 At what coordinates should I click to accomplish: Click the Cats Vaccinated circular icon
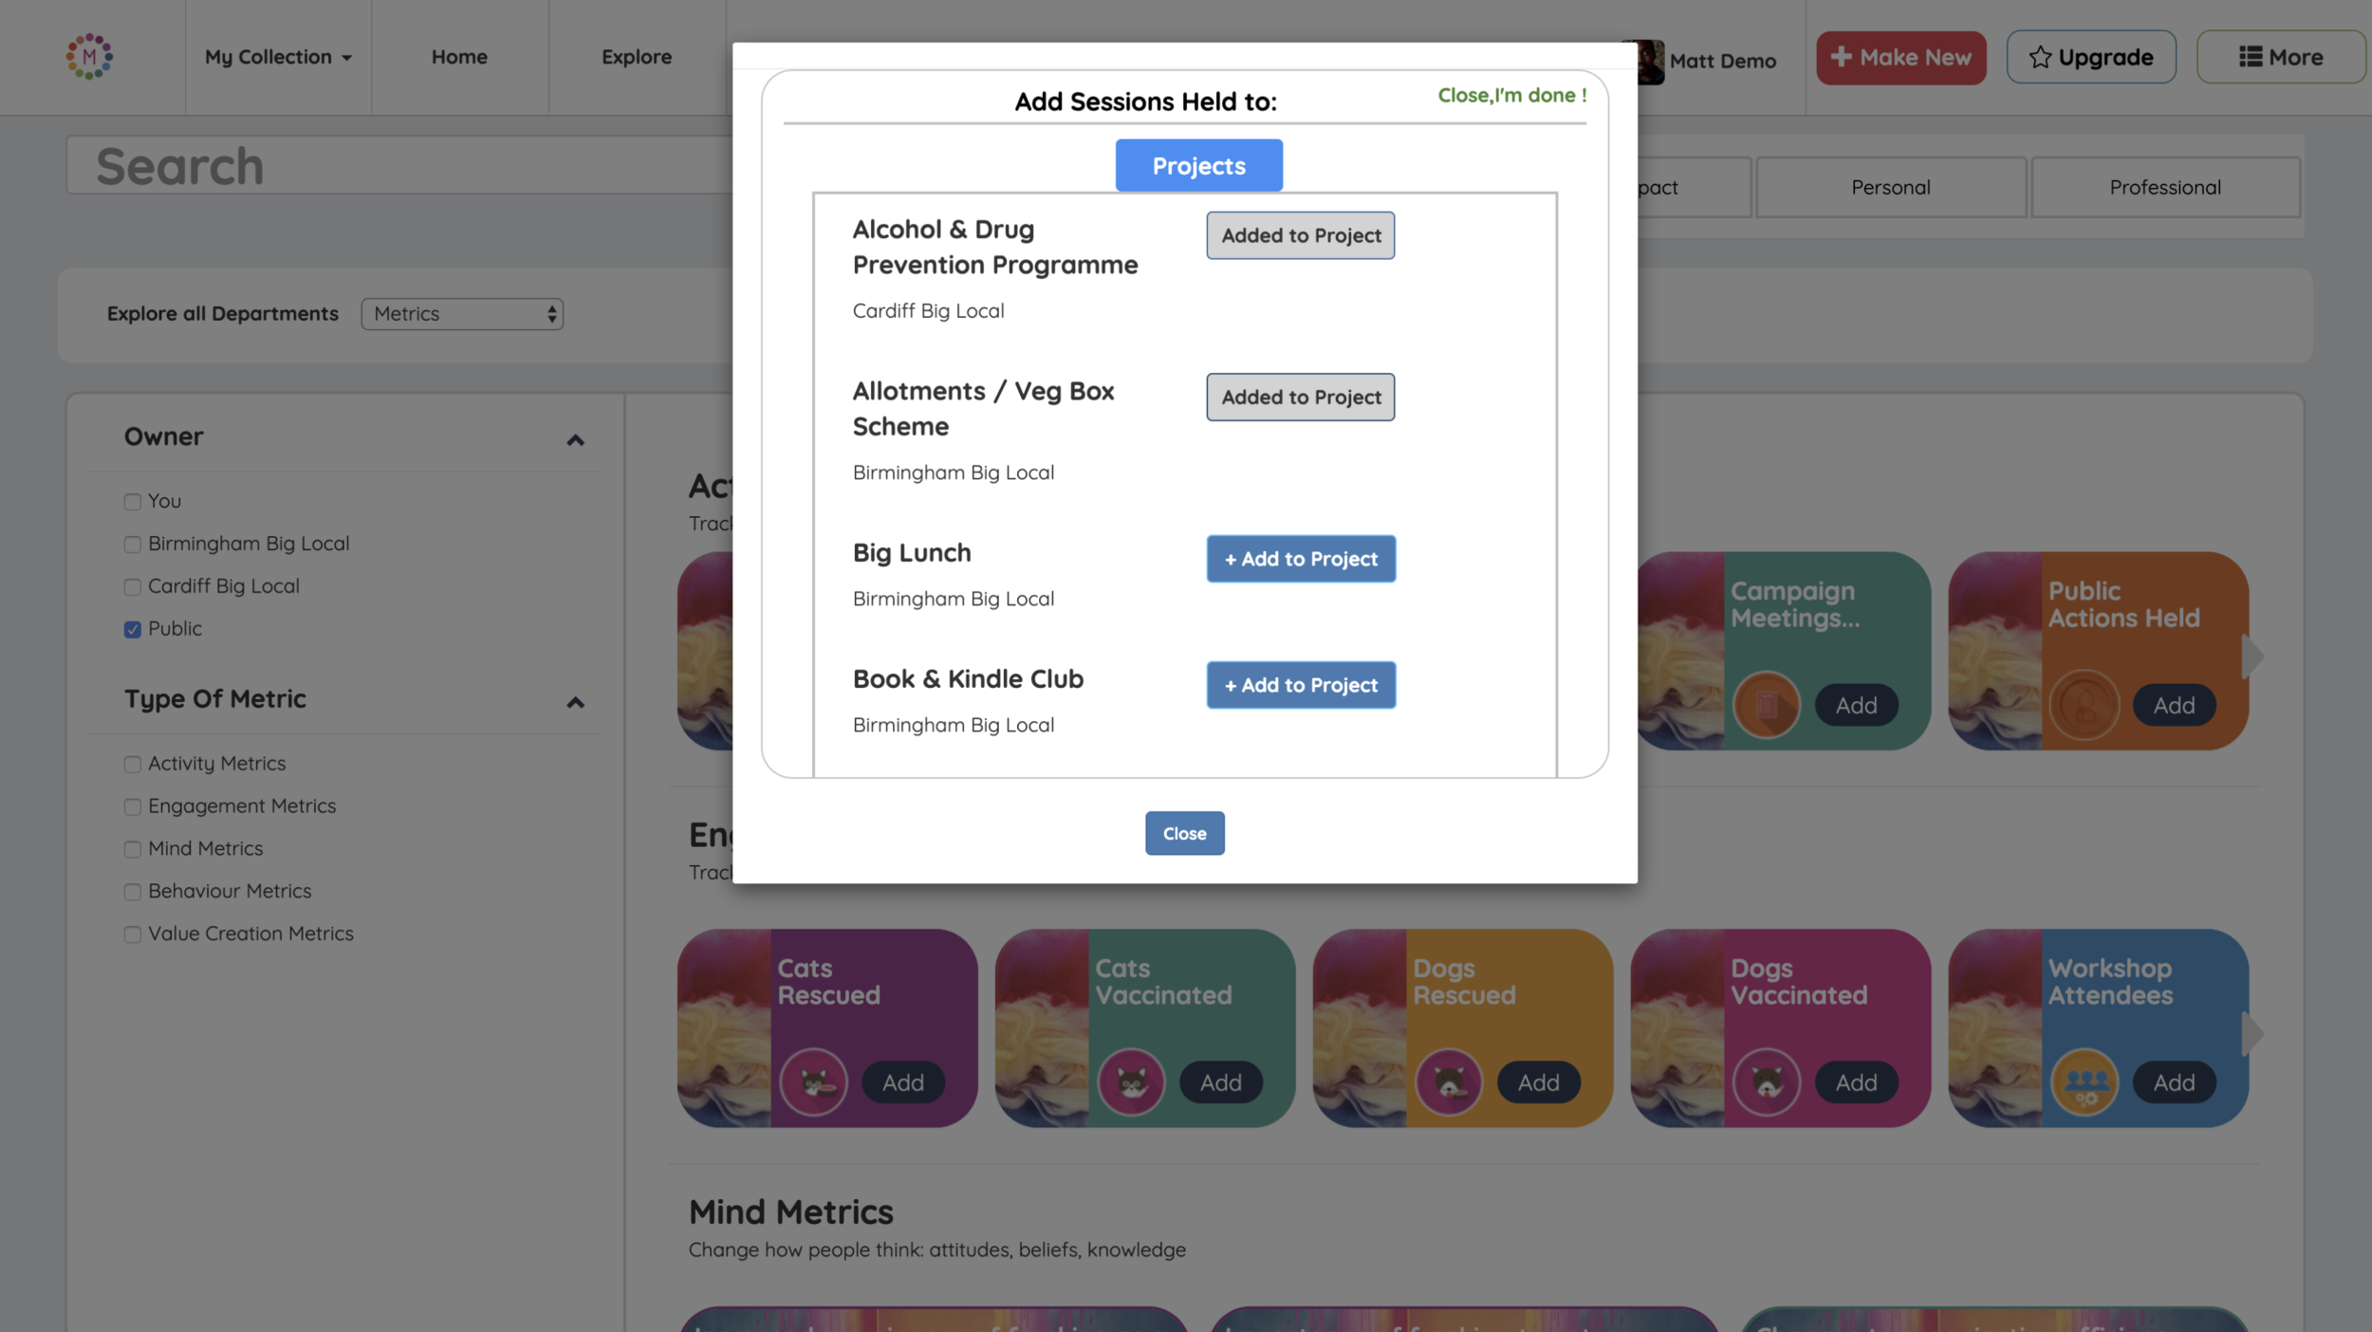[x=1131, y=1082]
